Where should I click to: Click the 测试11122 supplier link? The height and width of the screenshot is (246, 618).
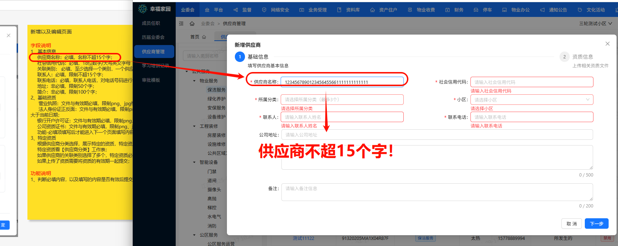coord(303,238)
